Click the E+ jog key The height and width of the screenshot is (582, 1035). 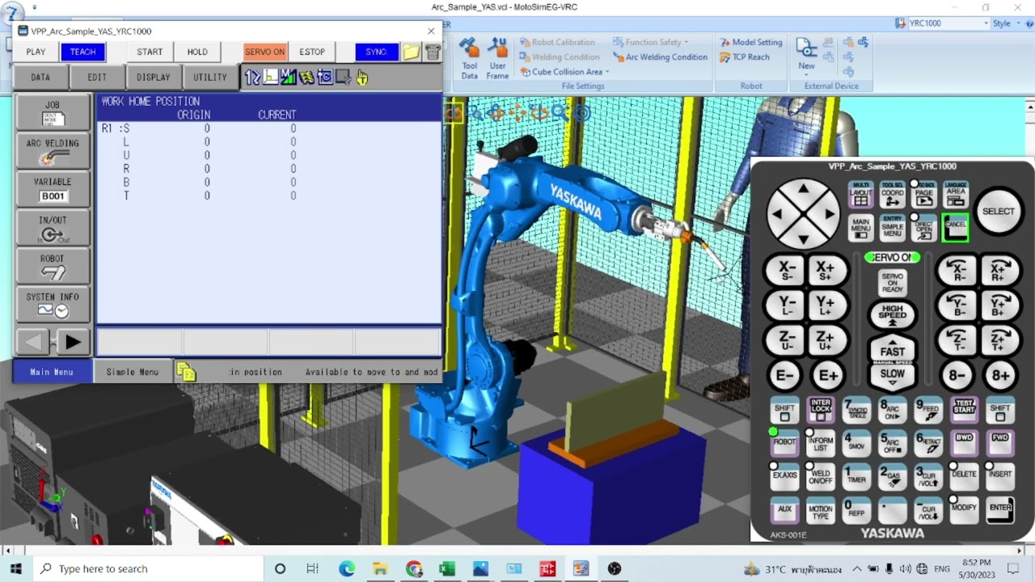(829, 376)
